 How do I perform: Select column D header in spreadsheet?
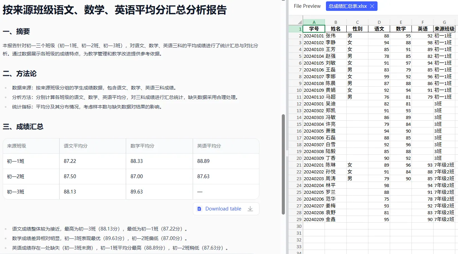point(379,22)
